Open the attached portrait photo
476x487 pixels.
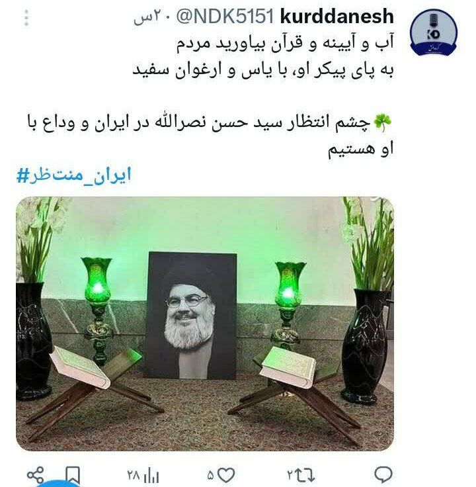tap(205, 324)
